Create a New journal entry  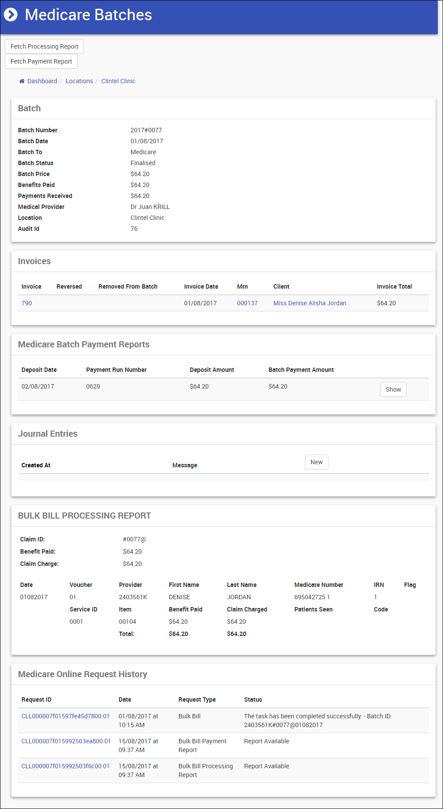click(316, 462)
